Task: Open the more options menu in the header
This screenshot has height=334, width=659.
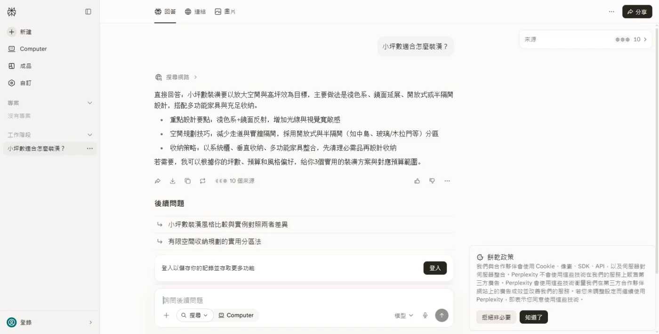Action: pyautogui.click(x=611, y=12)
